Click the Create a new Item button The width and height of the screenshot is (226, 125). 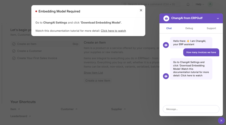click(98, 81)
